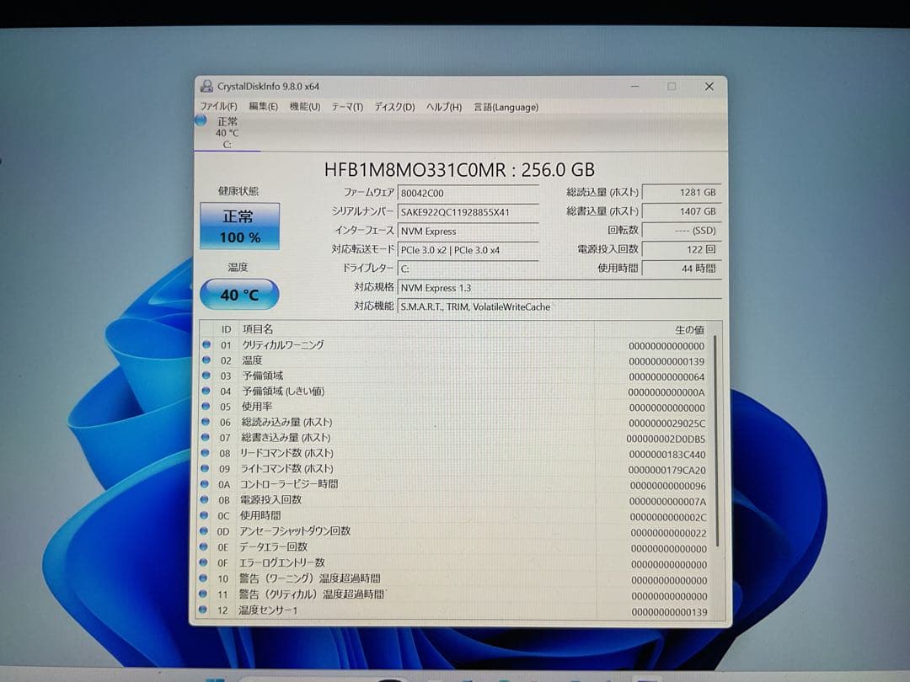Click raw value 0000000183C440
The width and height of the screenshot is (910, 682).
pyautogui.click(x=666, y=455)
